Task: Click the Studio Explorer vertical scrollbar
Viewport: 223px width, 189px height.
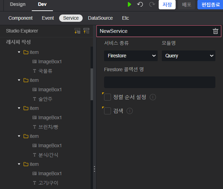Action: (x=92, y=84)
